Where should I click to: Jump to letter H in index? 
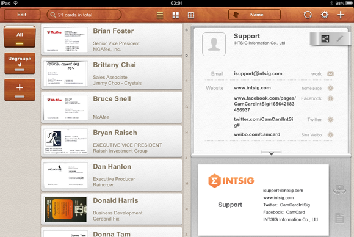(187, 133)
